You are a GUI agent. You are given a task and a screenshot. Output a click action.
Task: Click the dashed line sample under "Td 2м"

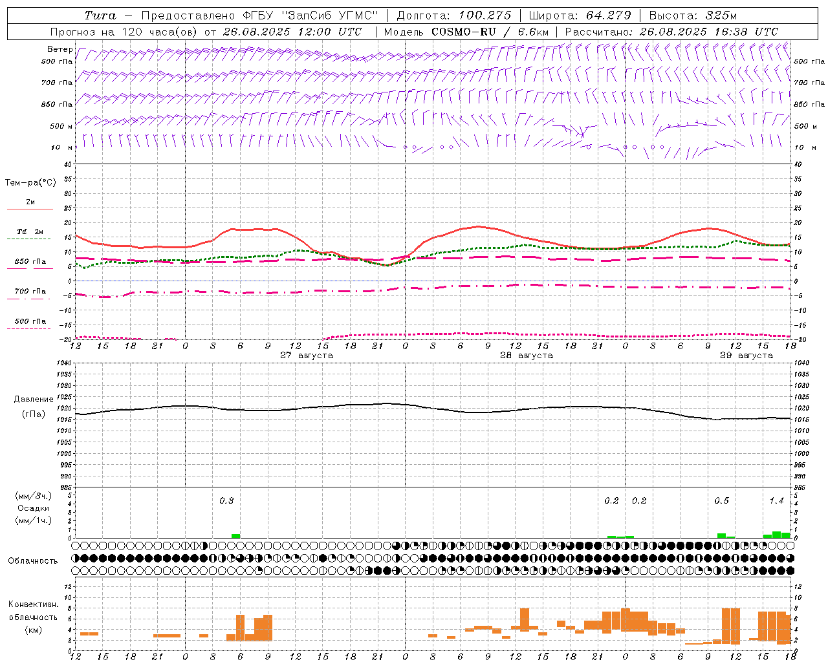click(x=28, y=239)
